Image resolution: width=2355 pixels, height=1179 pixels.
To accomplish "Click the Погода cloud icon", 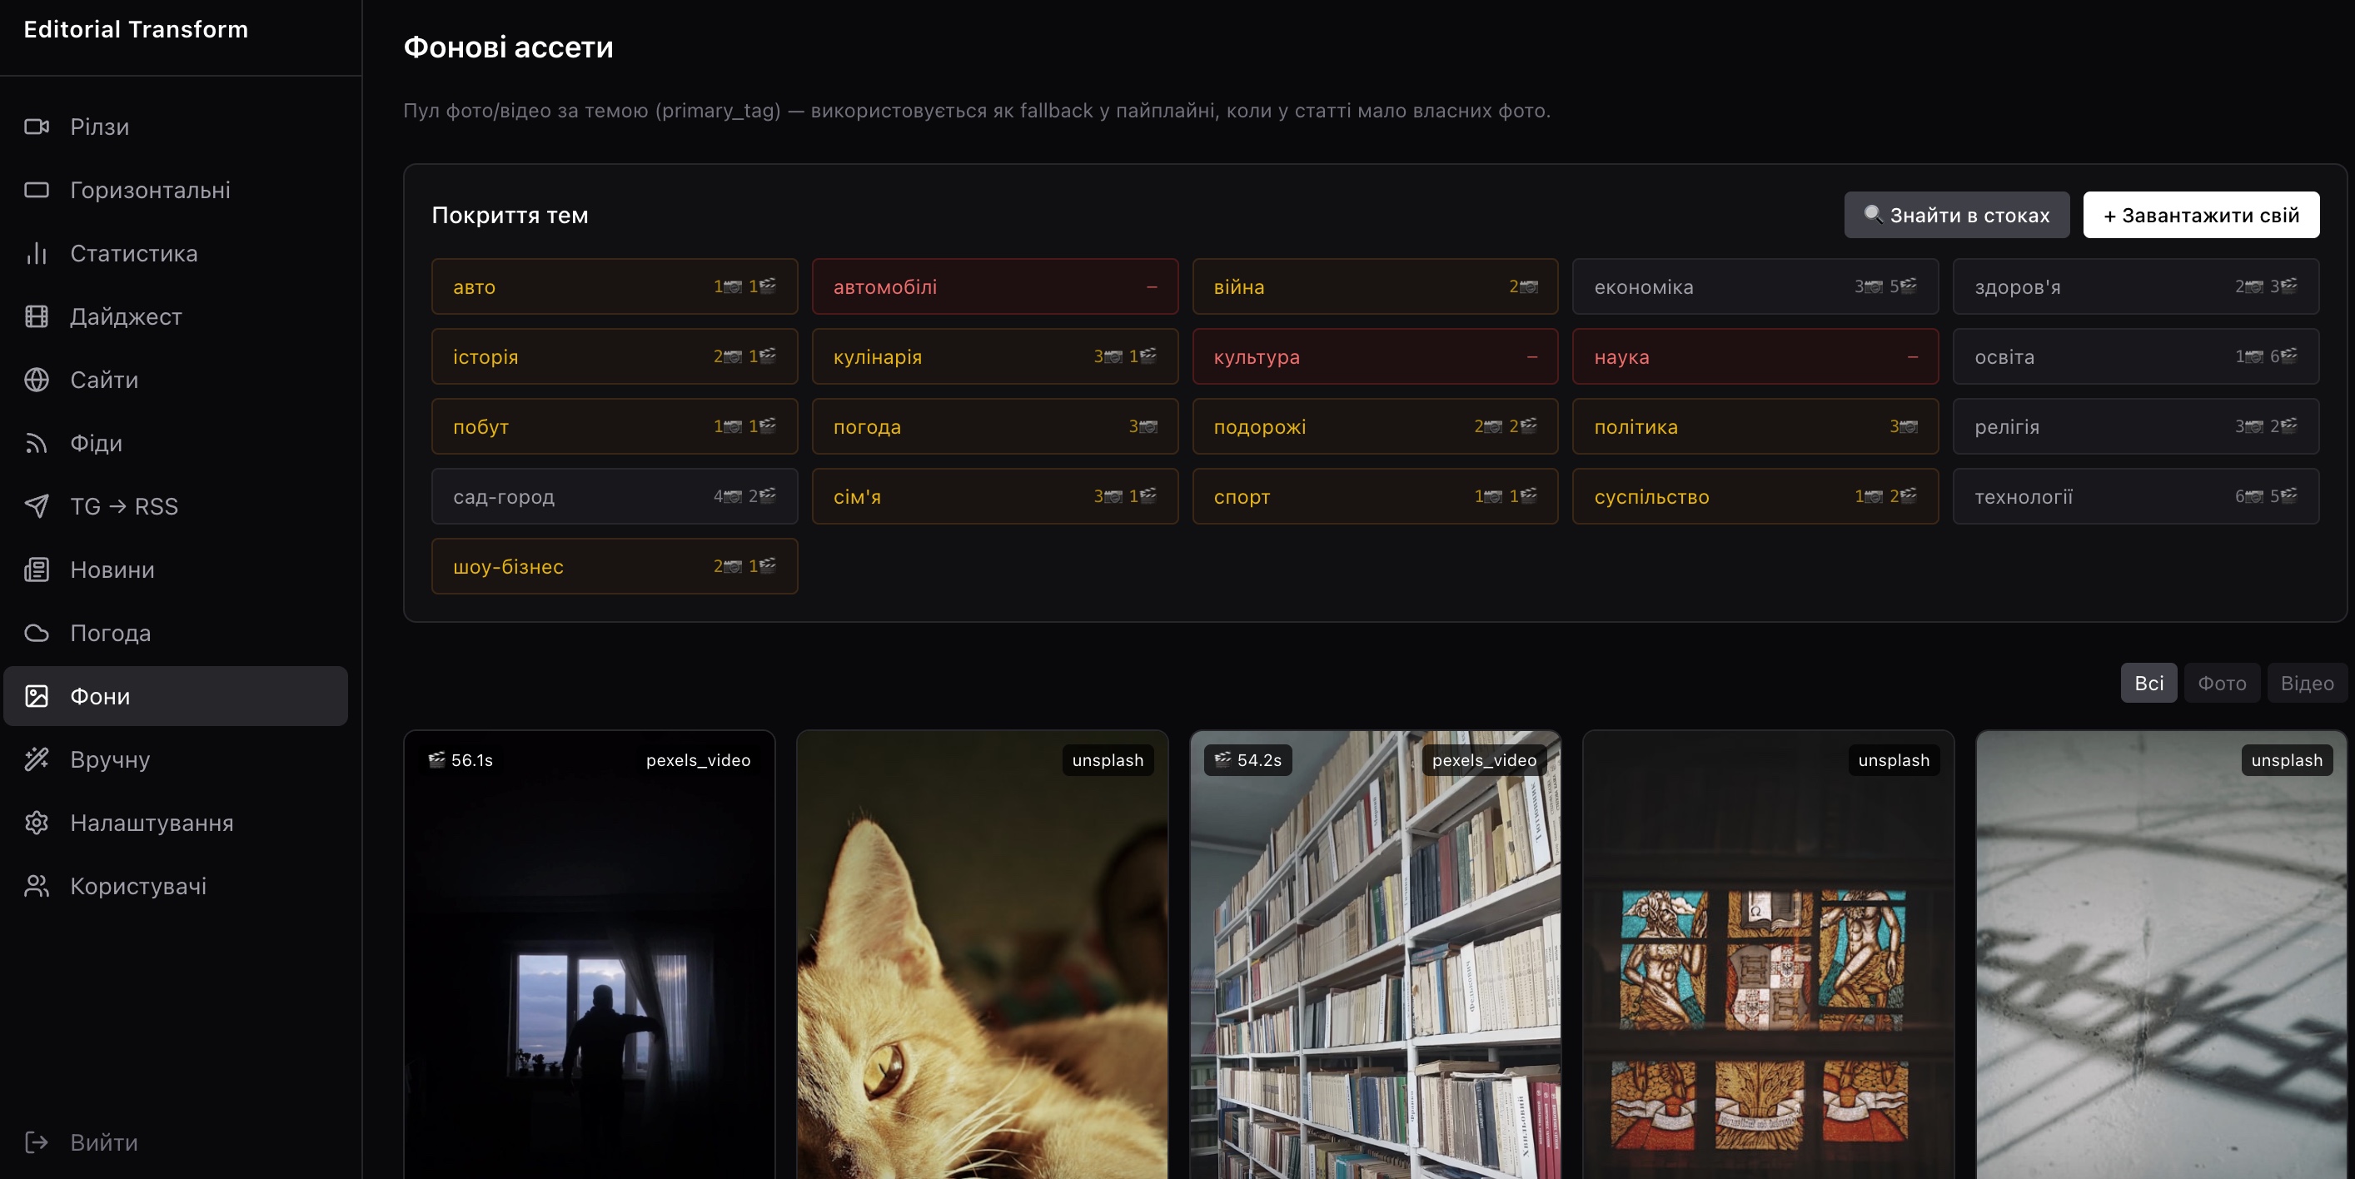I will click(37, 633).
